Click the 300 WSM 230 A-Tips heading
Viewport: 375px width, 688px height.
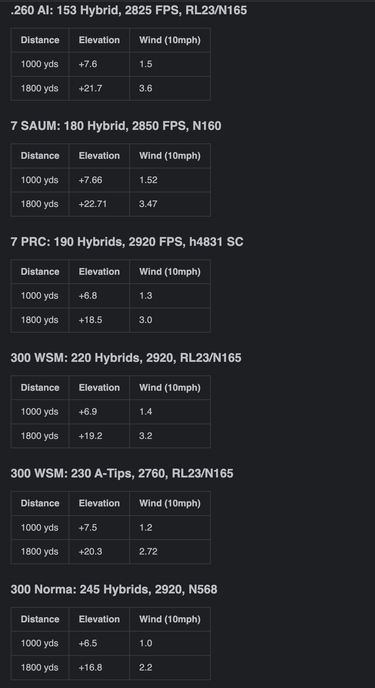pos(122,474)
